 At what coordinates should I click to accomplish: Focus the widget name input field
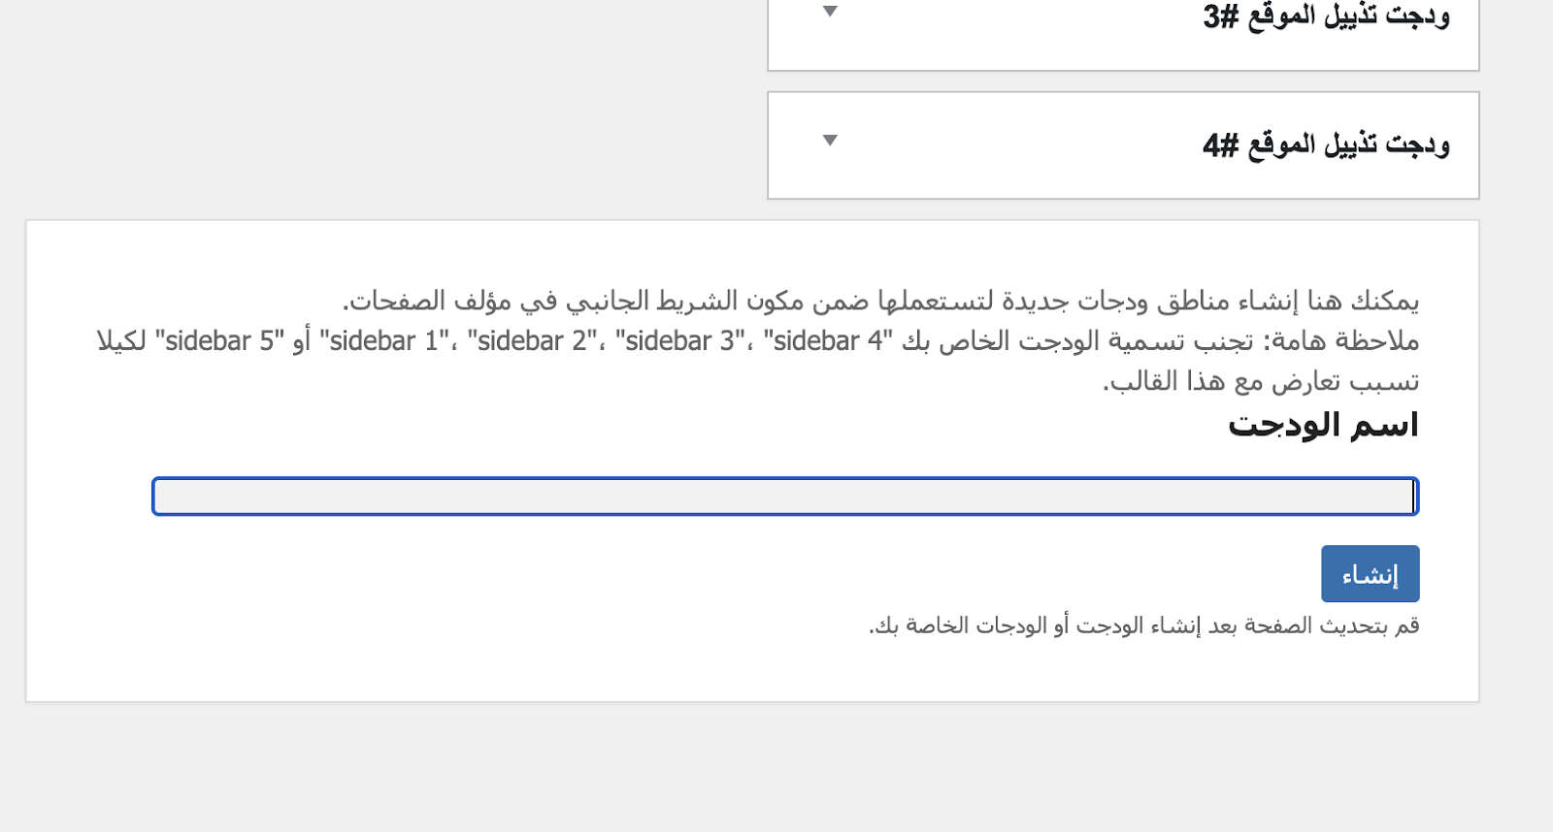(x=784, y=496)
